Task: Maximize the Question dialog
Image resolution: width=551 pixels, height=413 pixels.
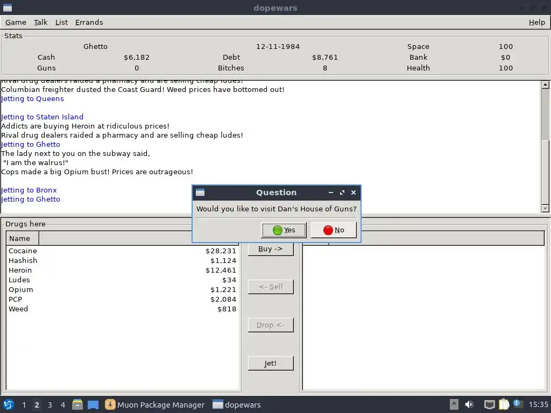Action: coord(342,193)
